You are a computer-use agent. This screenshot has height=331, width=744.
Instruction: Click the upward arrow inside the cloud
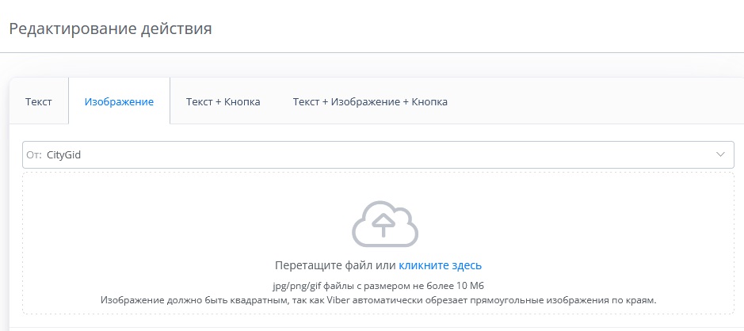click(x=385, y=225)
